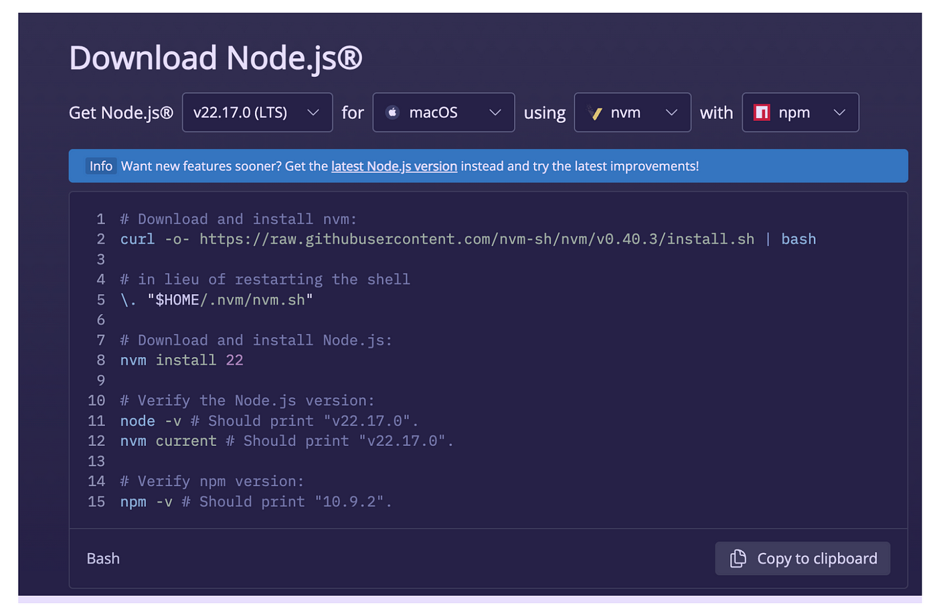The width and height of the screenshot is (937, 609).
Task: Click the Download Node.js® heading
Action: tap(216, 57)
